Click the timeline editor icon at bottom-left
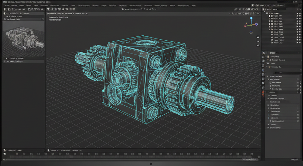303x166 pixels. tap(5, 150)
